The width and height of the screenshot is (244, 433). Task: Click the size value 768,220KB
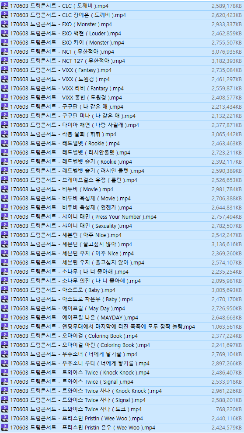click(x=229, y=409)
